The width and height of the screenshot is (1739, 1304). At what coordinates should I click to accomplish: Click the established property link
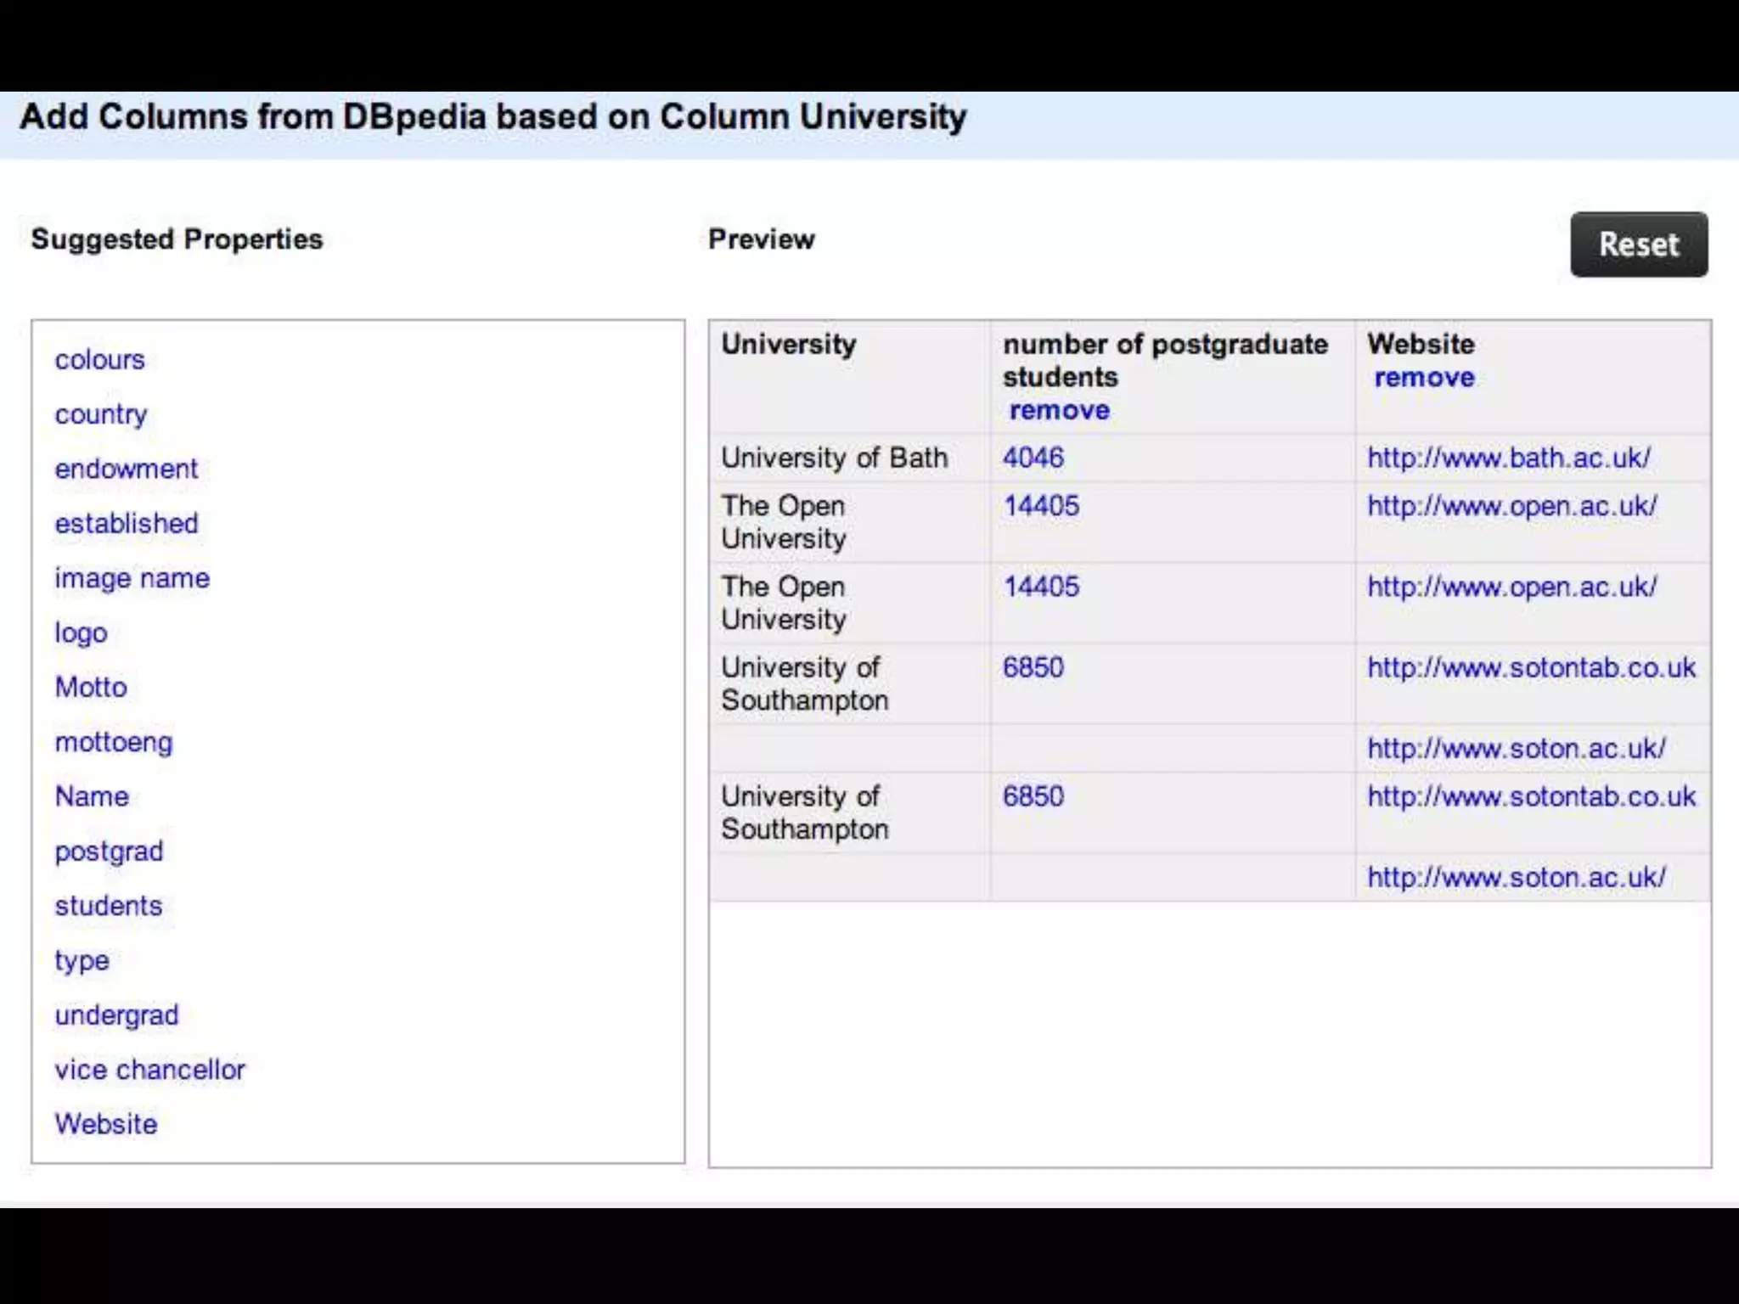[126, 523]
